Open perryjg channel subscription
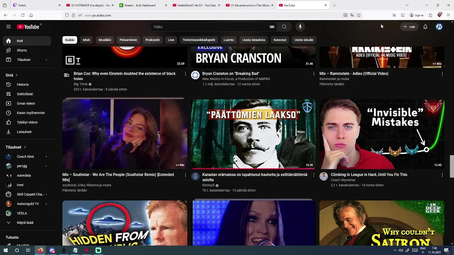The image size is (454, 255). tap(27, 166)
